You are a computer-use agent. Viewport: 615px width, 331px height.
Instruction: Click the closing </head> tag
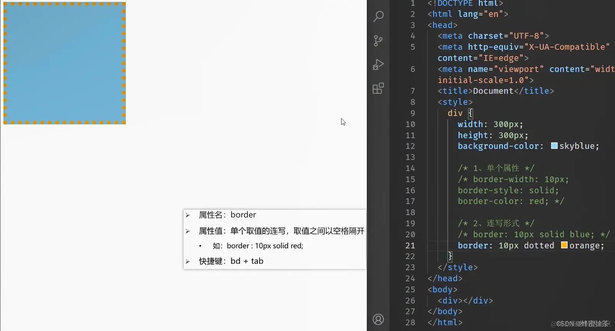click(445, 279)
